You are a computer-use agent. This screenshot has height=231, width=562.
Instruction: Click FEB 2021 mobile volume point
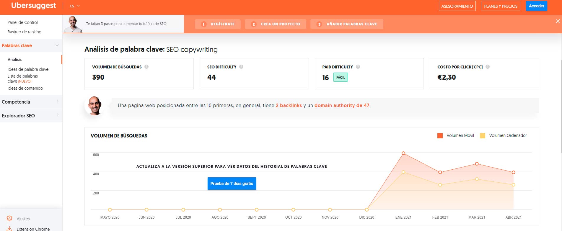pos(440,172)
